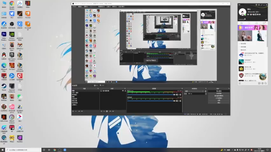Open the second menu in OBS menu bar

tap(80, 6)
